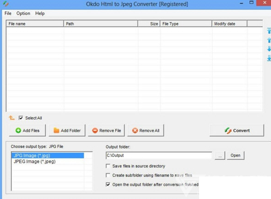The image size is (271, 199).
Task: Click the Okdo app icon in title bar
Action: pyautogui.click(x=6, y=4)
